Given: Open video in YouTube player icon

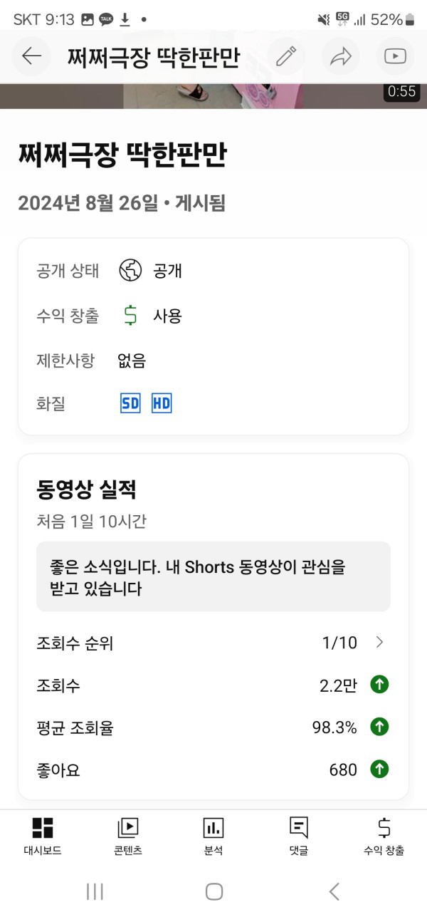Looking at the screenshot, I should pyautogui.click(x=395, y=56).
